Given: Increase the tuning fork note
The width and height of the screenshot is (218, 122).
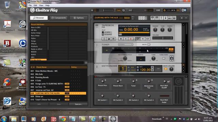Looking at the screenshot, I should (x=172, y=57).
